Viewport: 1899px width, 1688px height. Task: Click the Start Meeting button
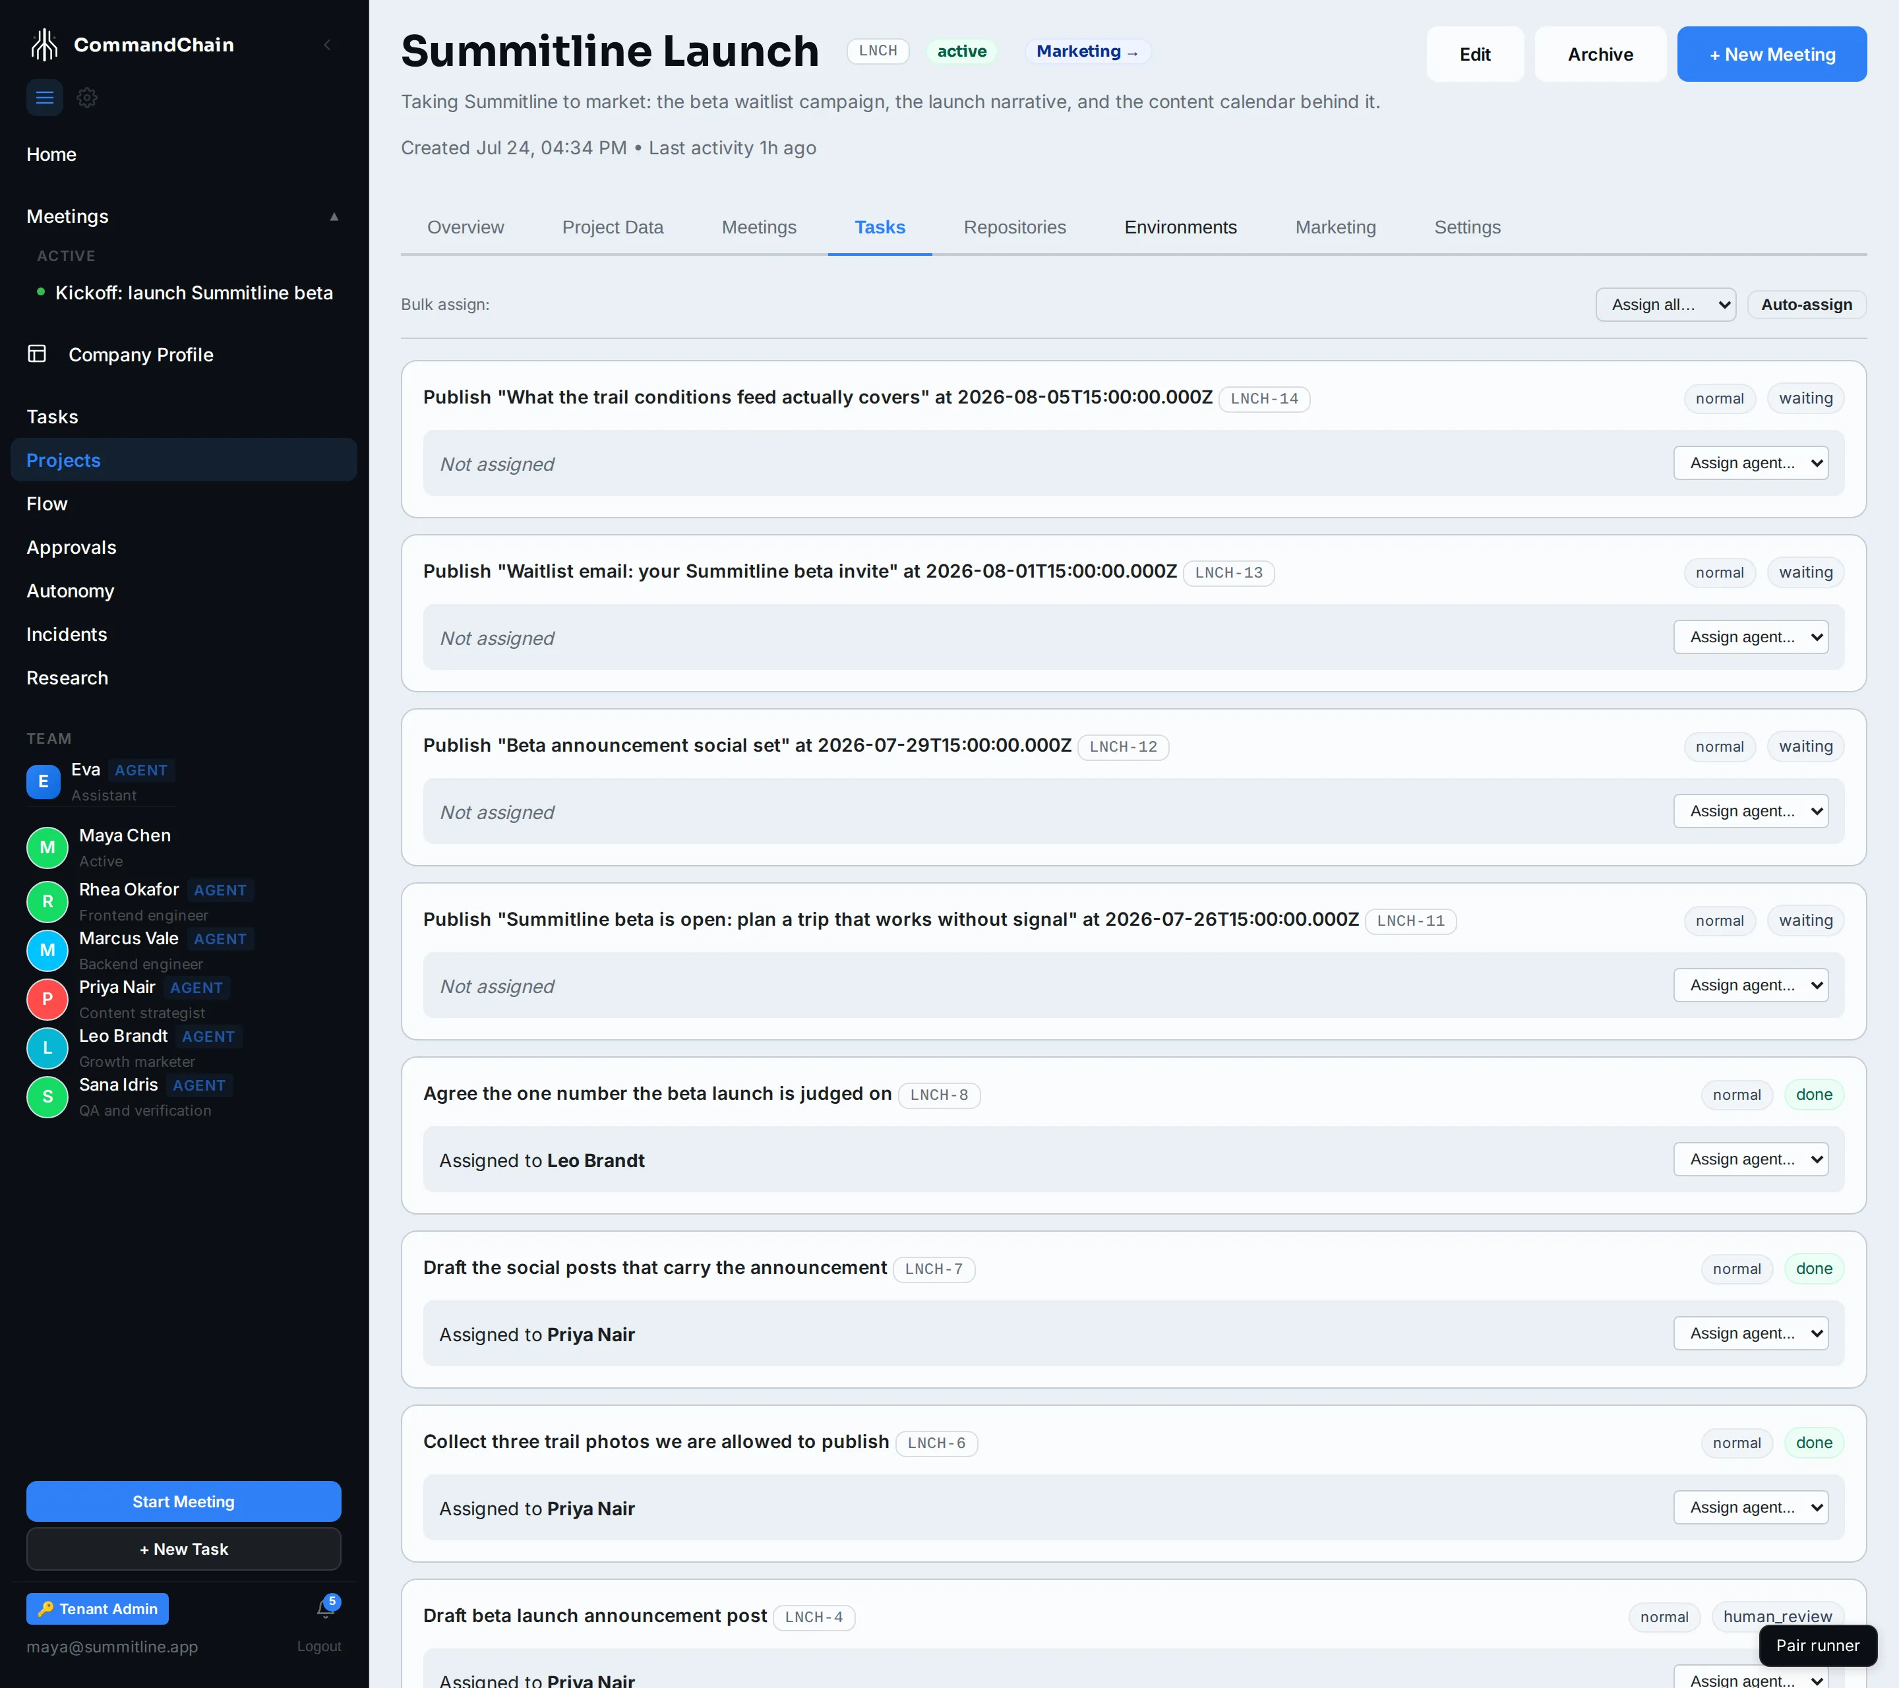pyautogui.click(x=183, y=1501)
